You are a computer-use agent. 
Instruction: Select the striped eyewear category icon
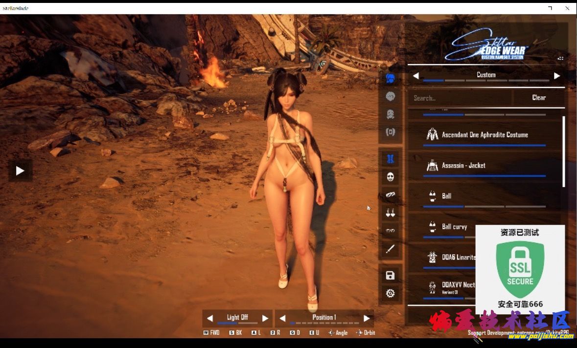coord(390,195)
